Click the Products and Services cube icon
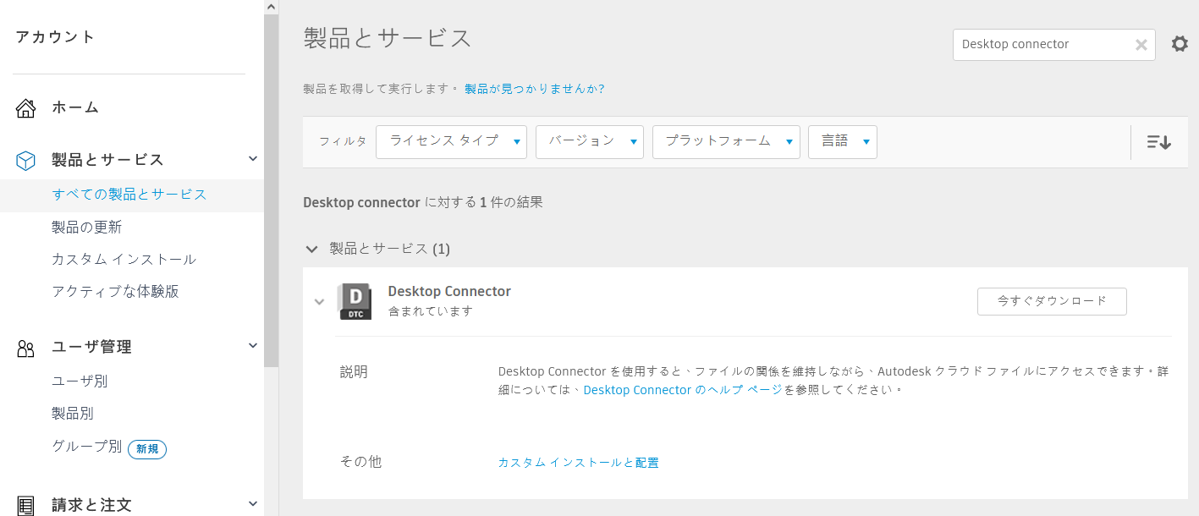Viewport: 1199px width, 516px height. [x=26, y=160]
